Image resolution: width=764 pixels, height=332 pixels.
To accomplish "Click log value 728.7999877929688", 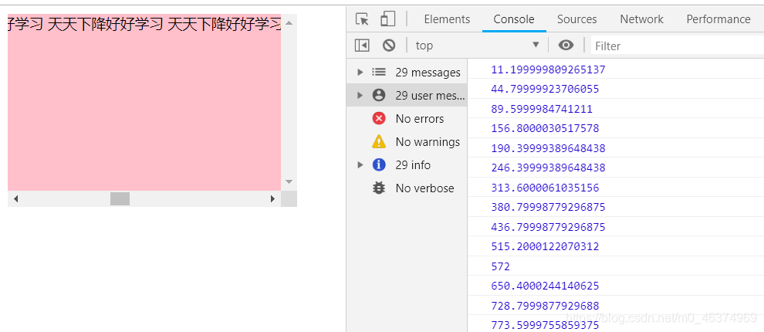I will point(545,306).
